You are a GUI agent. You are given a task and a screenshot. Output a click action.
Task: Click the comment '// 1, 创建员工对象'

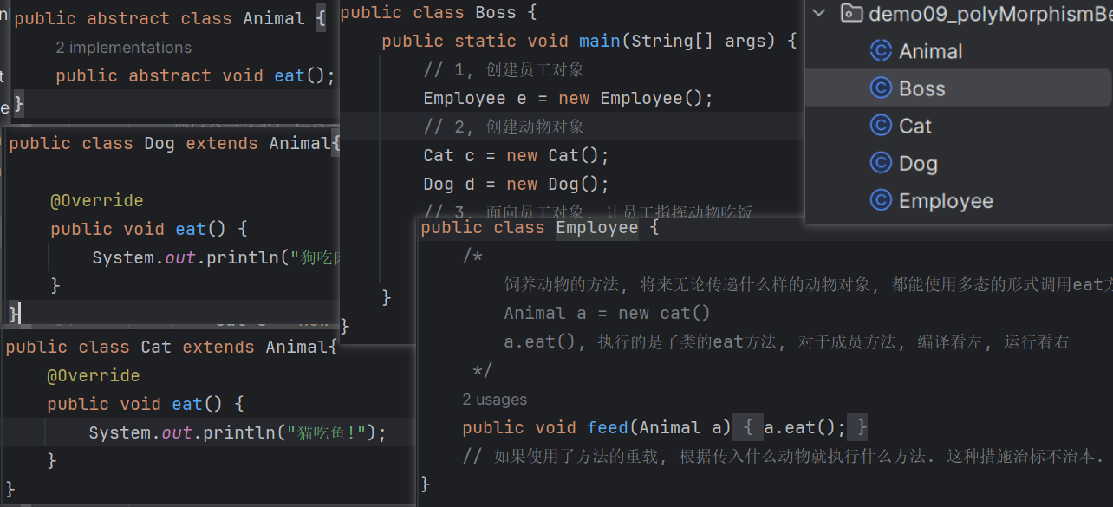(x=504, y=69)
